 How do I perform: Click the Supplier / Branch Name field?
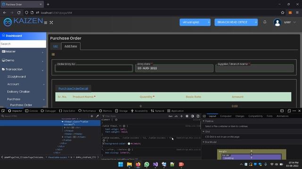click(255, 68)
